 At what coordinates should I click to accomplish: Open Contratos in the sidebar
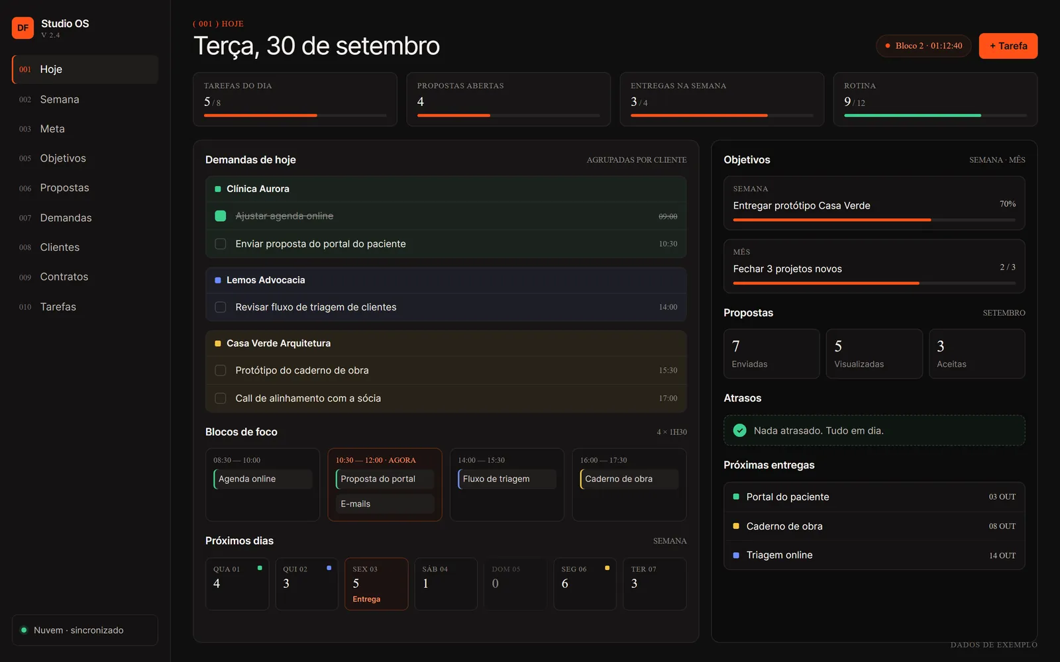(85, 277)
